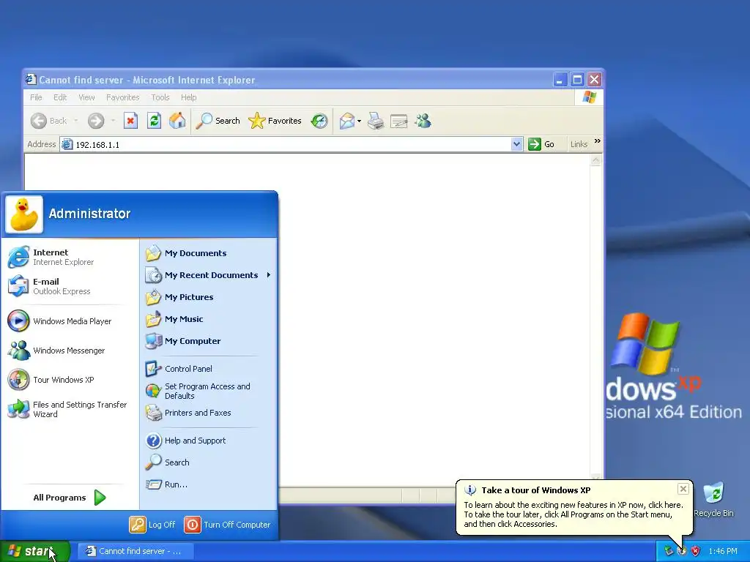Click the tour of Windows XP balloon text

(573, 514)
